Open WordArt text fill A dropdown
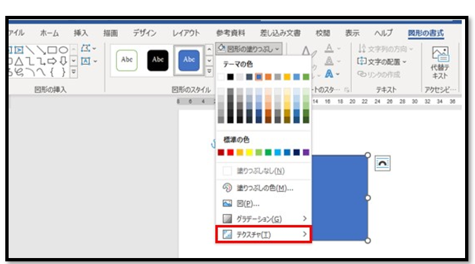475x264 pixels. (333, 48)
